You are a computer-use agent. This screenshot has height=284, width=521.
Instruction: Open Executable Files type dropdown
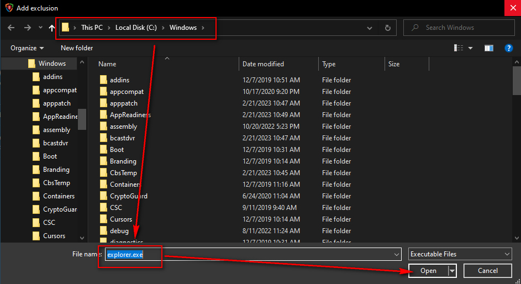[x=460, y=254]
